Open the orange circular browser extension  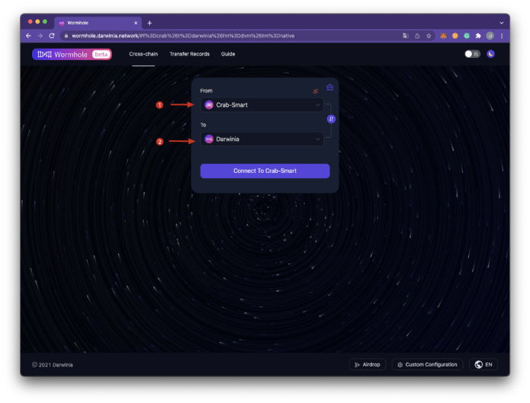[455, 36]
